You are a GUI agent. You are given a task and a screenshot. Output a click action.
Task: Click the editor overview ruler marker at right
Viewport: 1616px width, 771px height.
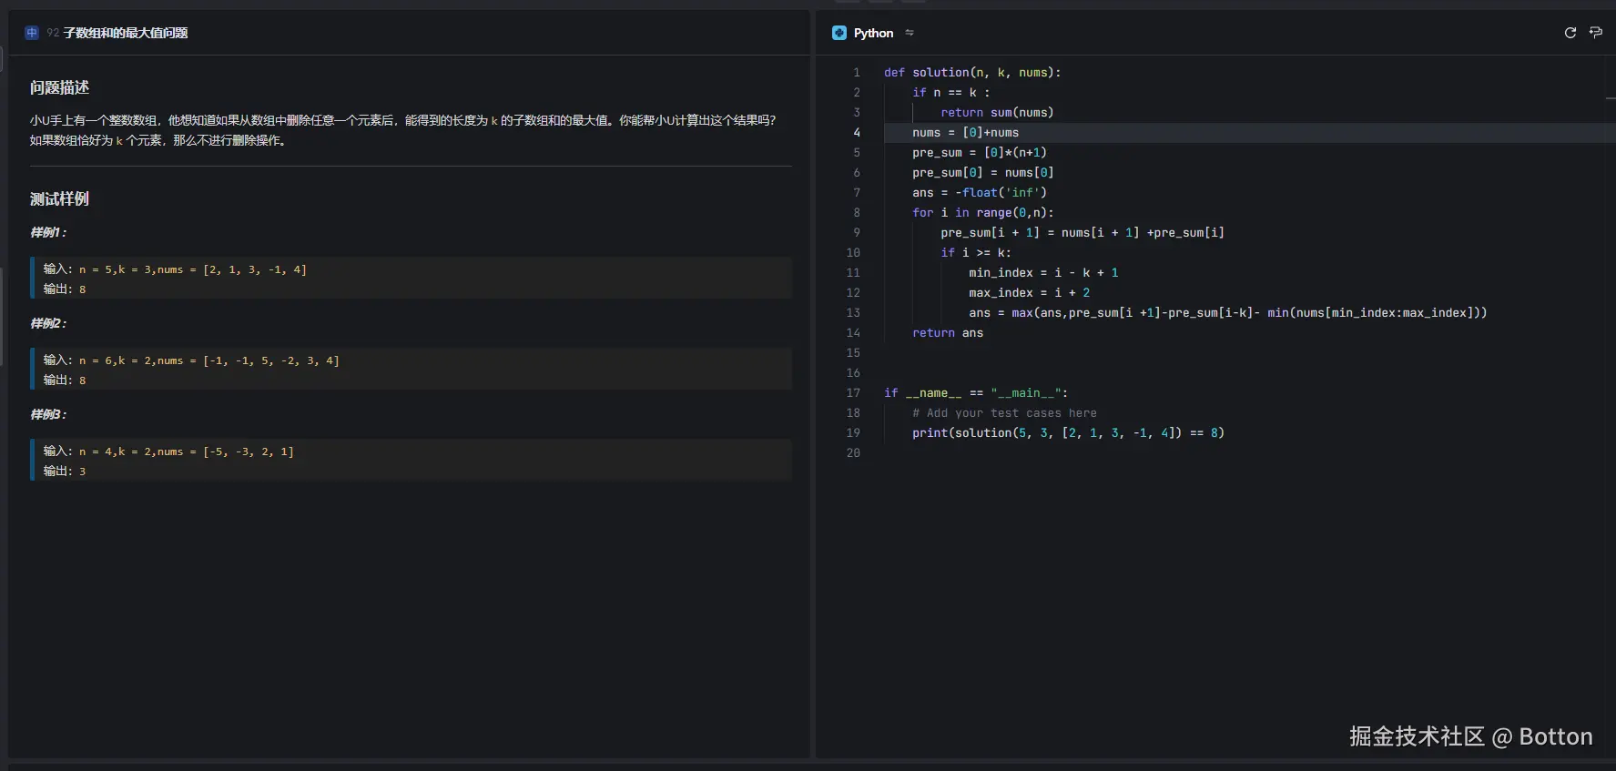(x=1610, y=97)
